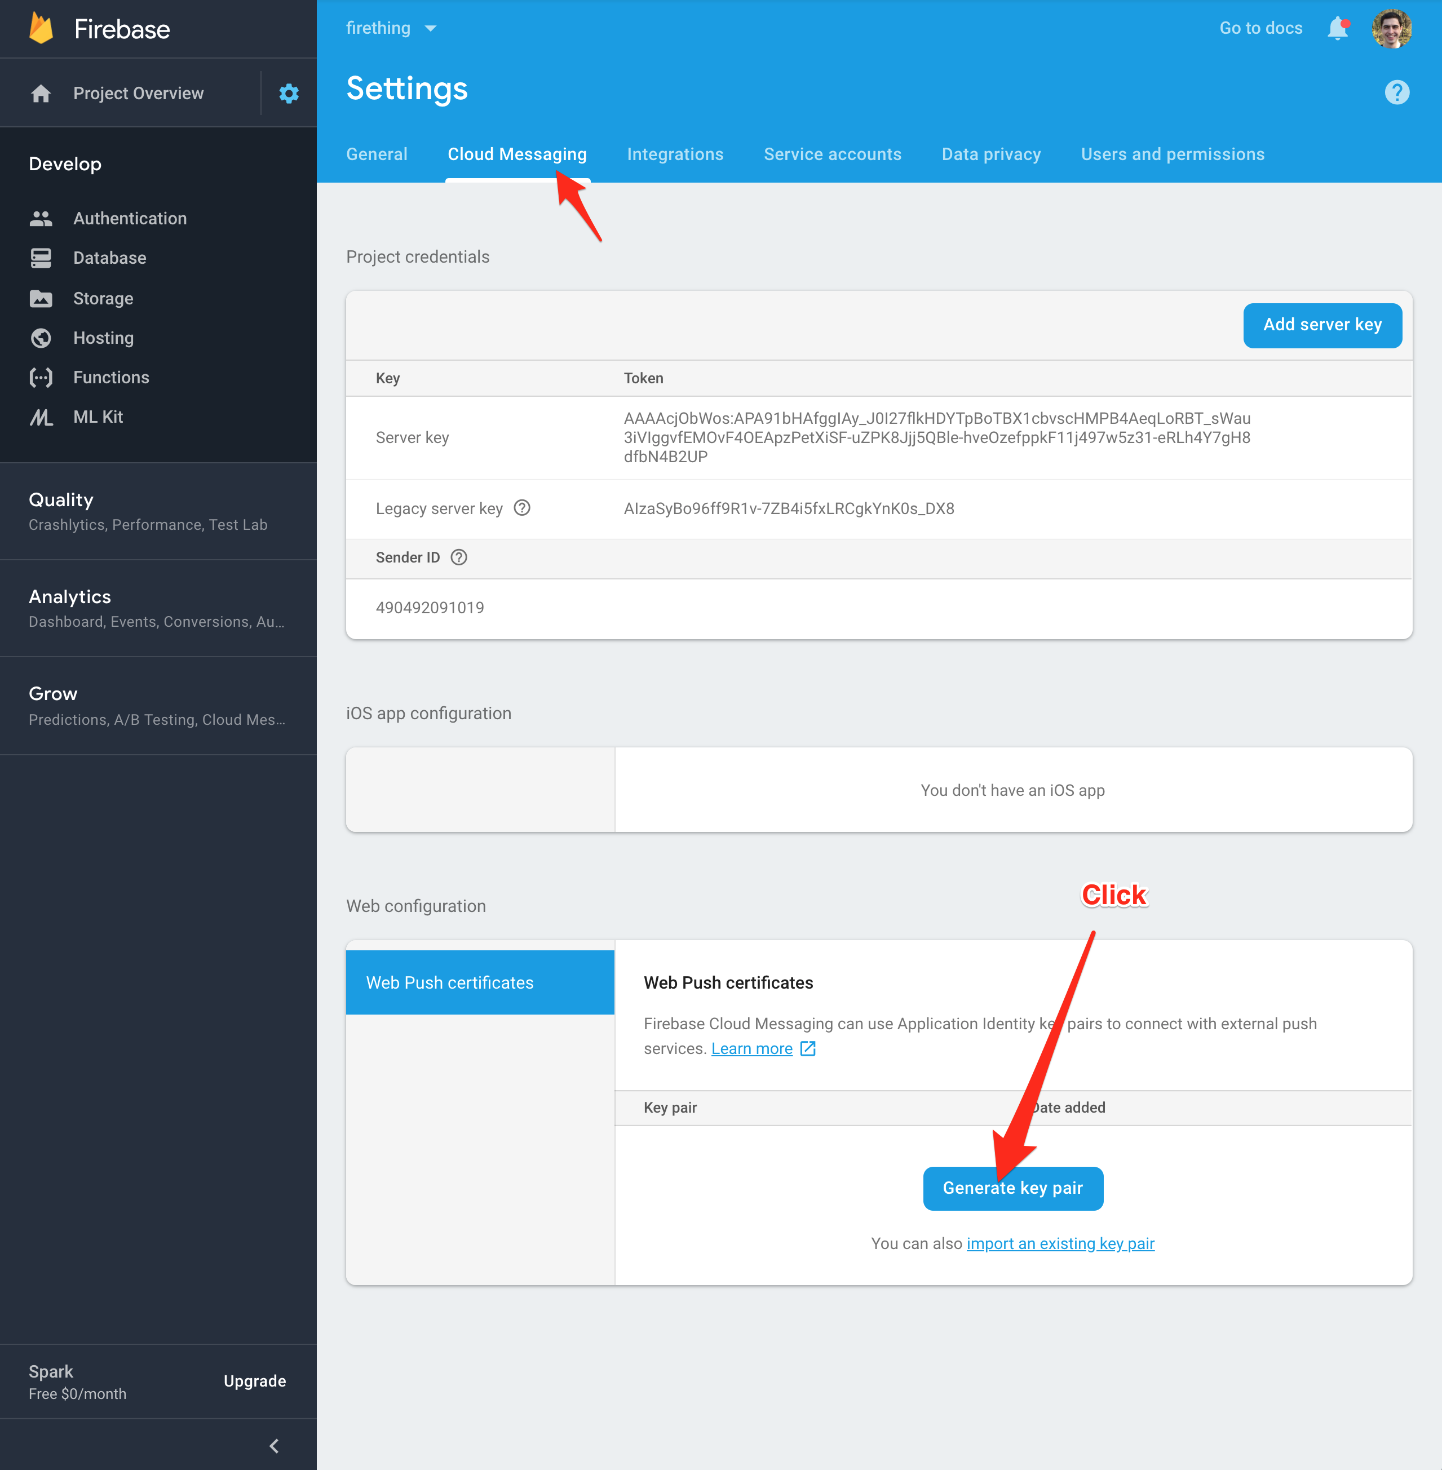1442x1470 pixels.
Task: Select Database in the sidebar
Action: coord(109,258)
